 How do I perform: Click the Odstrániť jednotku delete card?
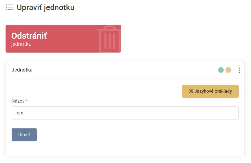pyautogui.click(x=63, y=38)
